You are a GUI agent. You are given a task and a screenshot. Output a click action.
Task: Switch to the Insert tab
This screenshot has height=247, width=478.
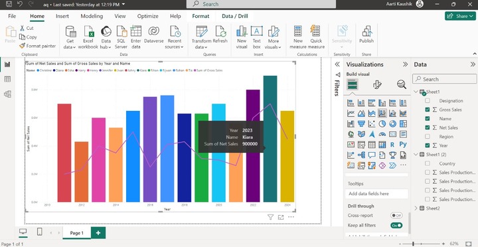click(62, 16)
